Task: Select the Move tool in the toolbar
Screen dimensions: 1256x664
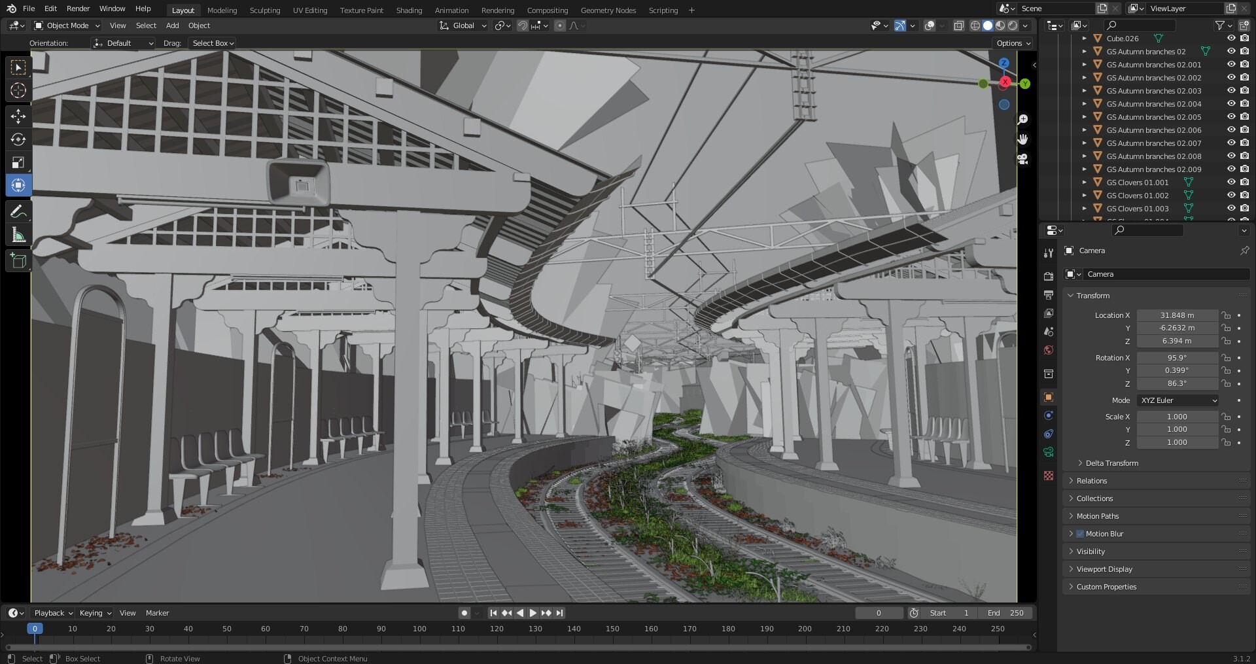Action: pos(18,116)
